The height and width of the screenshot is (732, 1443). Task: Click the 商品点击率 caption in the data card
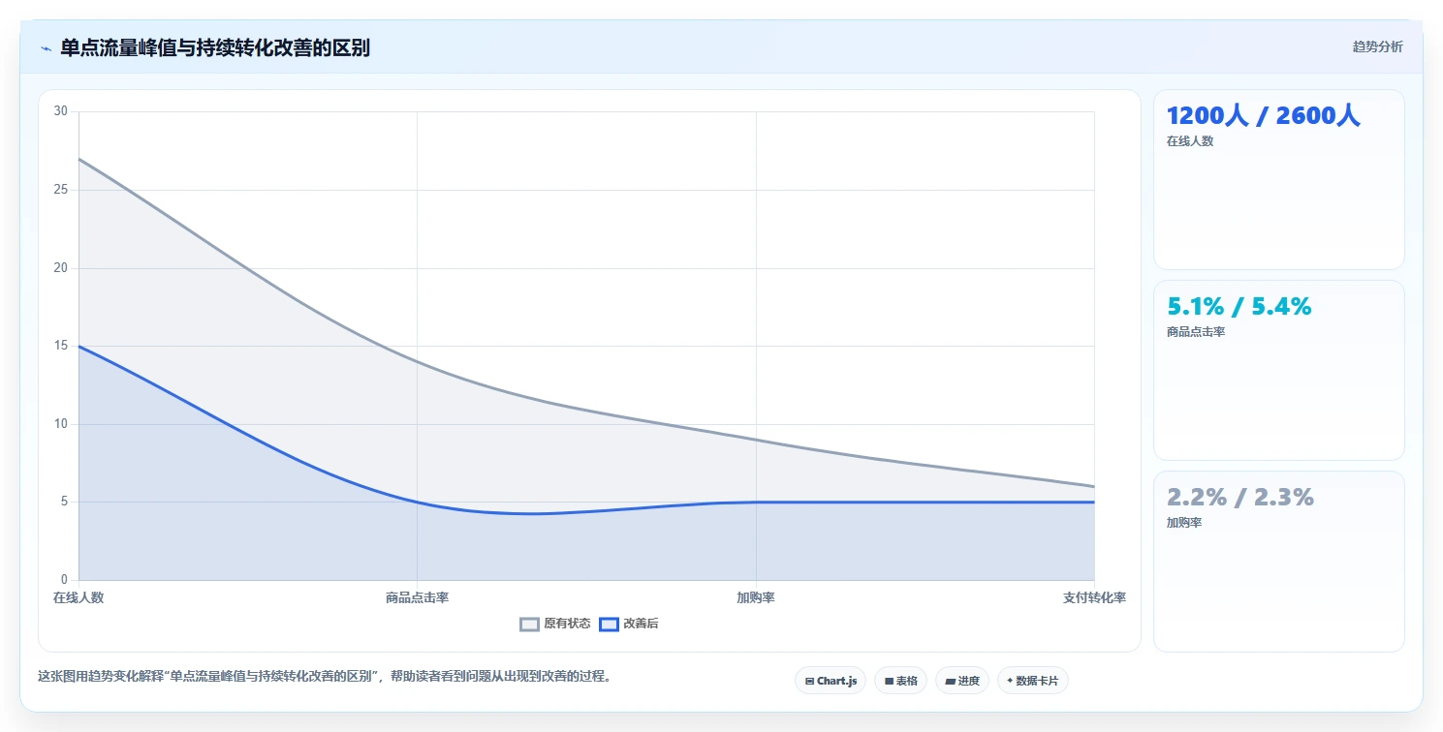click(x=1196, y=331)
